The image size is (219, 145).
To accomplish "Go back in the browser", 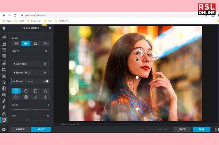I will click(x=4, y=15).
